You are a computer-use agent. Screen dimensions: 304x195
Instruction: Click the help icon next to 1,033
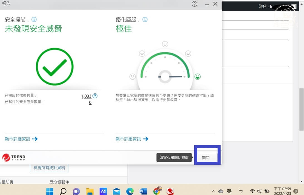[95, 96]
